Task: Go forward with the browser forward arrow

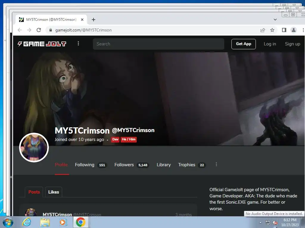Action: [x=29, y=30]
